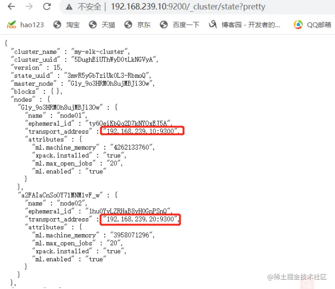
Task: Go back to the previous page
Action: 11,7
